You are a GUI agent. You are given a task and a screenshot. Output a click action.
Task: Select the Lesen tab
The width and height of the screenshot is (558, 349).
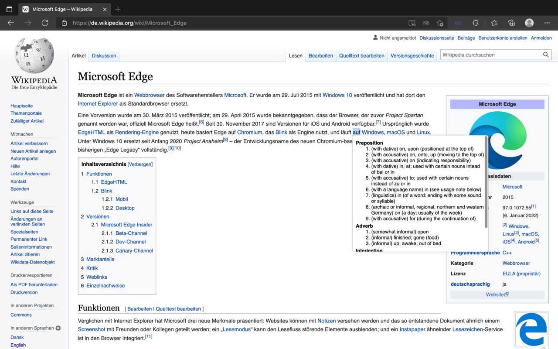click(295, 56)
